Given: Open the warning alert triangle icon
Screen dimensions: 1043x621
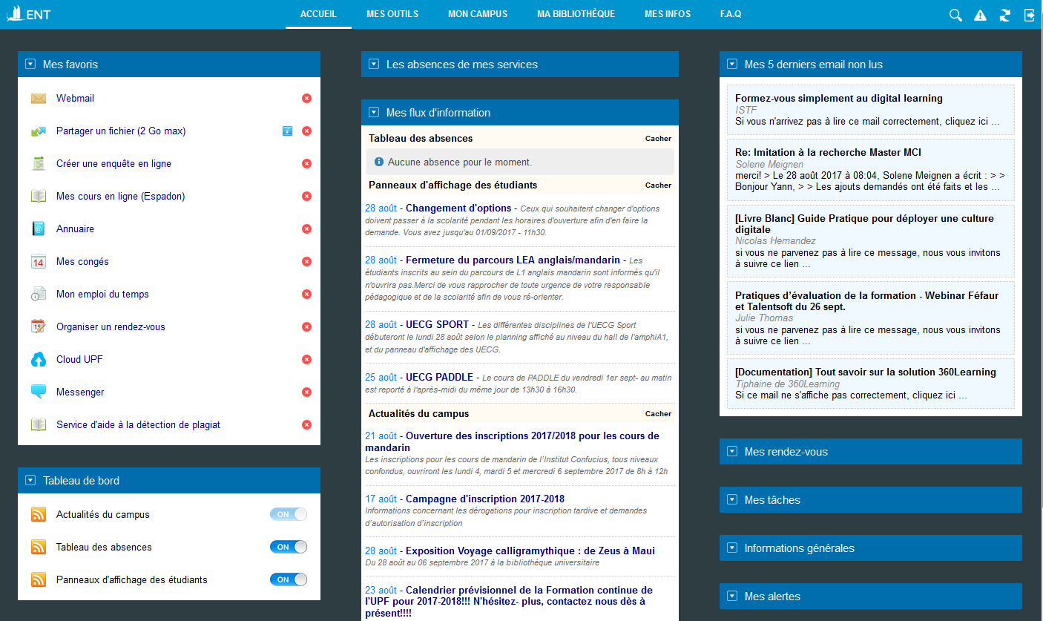Looking at the screenshot, I should click(x=980, y=15).
